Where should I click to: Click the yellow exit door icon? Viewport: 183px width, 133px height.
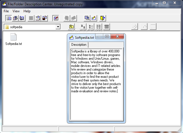[x=103, y=18]
